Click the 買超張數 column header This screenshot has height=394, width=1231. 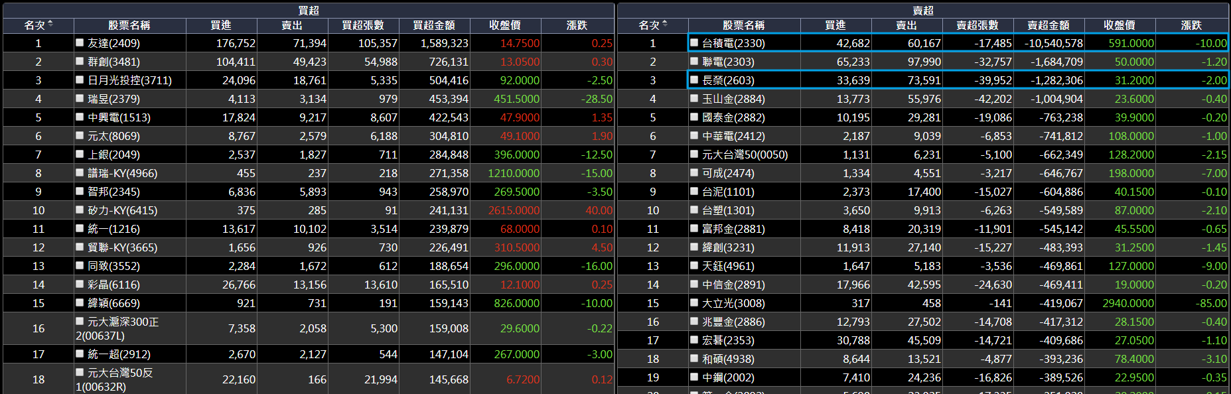coord(363,25)
